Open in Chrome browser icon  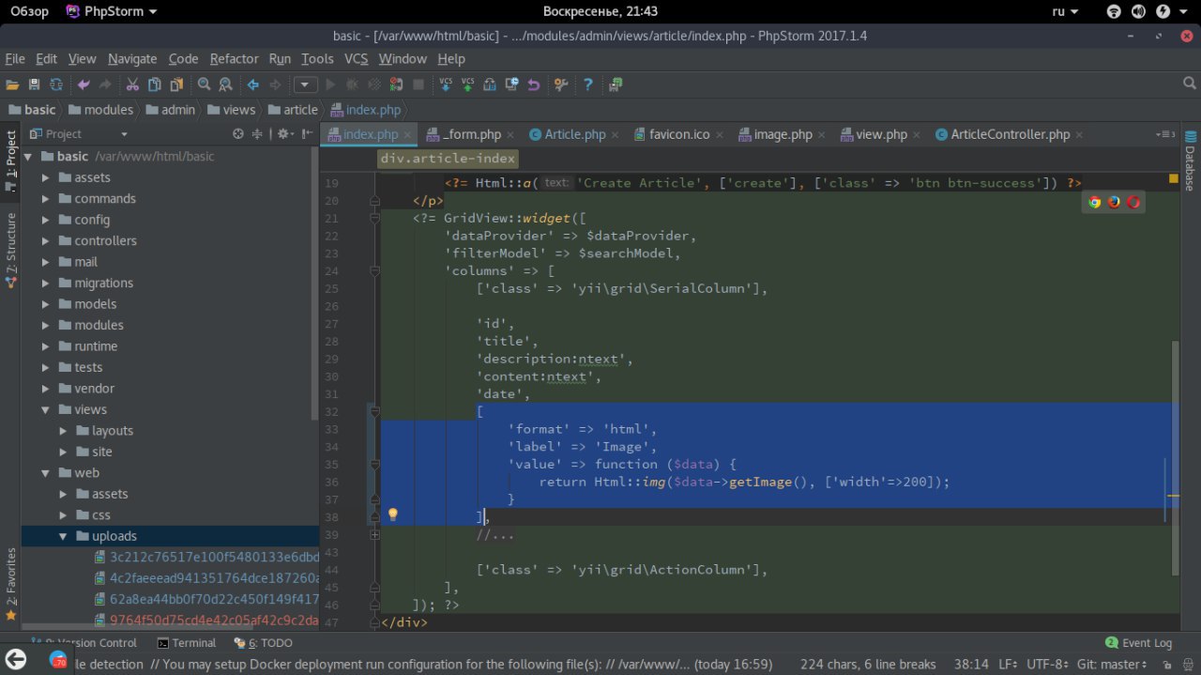pos(1094,202)
